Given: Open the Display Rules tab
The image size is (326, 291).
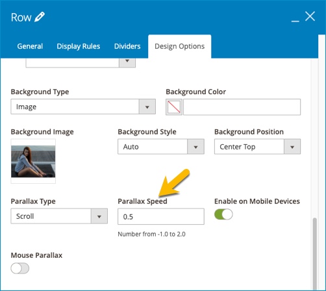Looking at the screenshot, I should [x=79, y=46].
